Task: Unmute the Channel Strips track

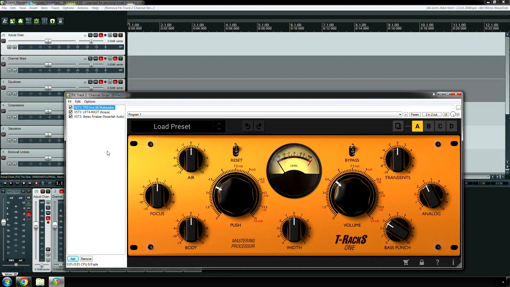Action: 115,58
